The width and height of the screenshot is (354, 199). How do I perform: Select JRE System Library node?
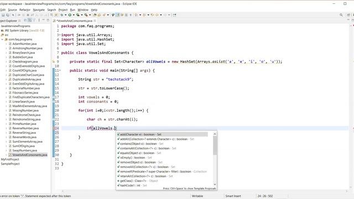(x=24, y=30)
